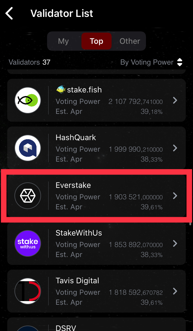This screenshot has height=331, width=193.
Task: Open Tavis Digital details via chevron
Action: (x=175, y=291)
